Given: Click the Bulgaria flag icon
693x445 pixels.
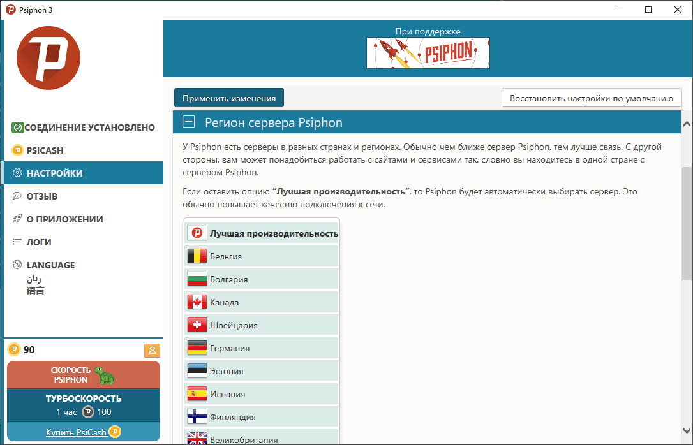Looking at the screenshot, I should 197,279.
